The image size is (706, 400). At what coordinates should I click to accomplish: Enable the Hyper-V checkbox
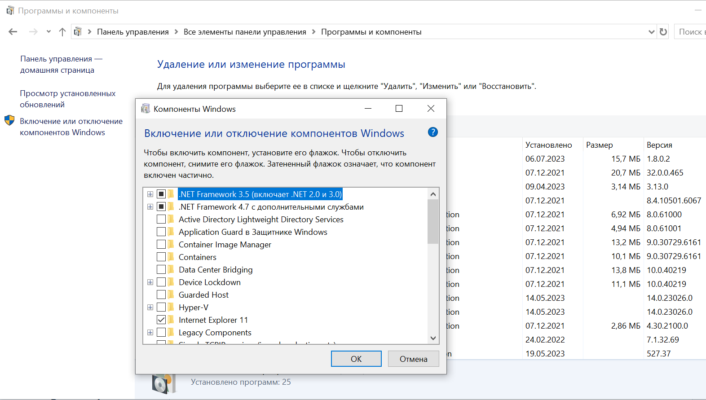(161, 307)
